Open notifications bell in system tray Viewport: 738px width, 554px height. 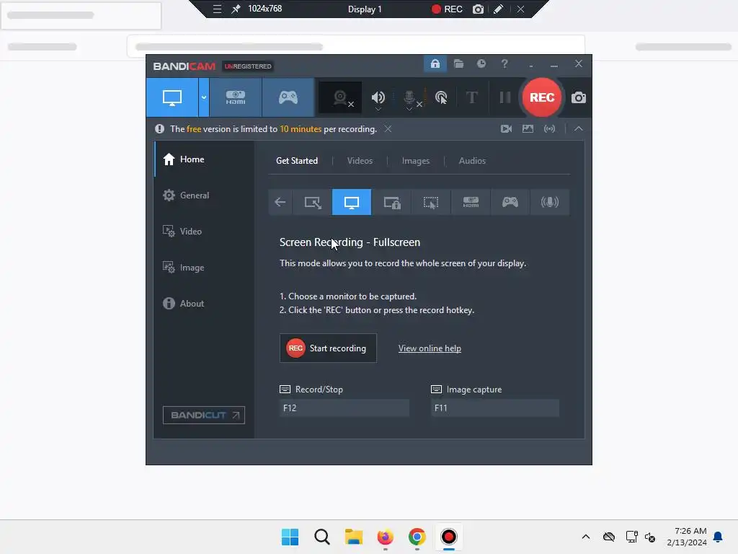point(719,537)
